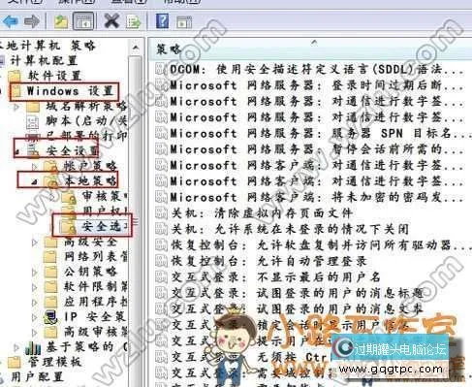Screen dimensions: 472x387
Task: Toggle the show/hide console tree icon
Action: tap(83, 21)
